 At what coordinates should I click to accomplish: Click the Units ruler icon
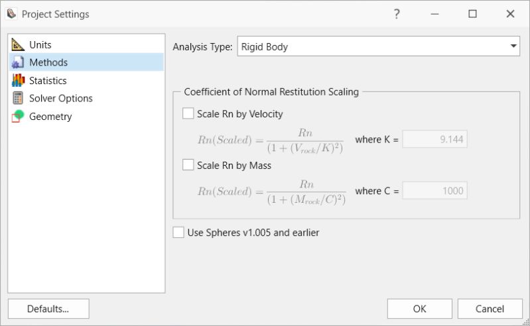(x=18, y=45)
